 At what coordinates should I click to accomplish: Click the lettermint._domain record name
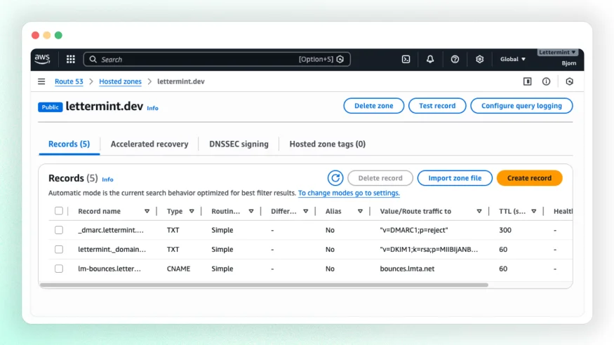(112, 249)
